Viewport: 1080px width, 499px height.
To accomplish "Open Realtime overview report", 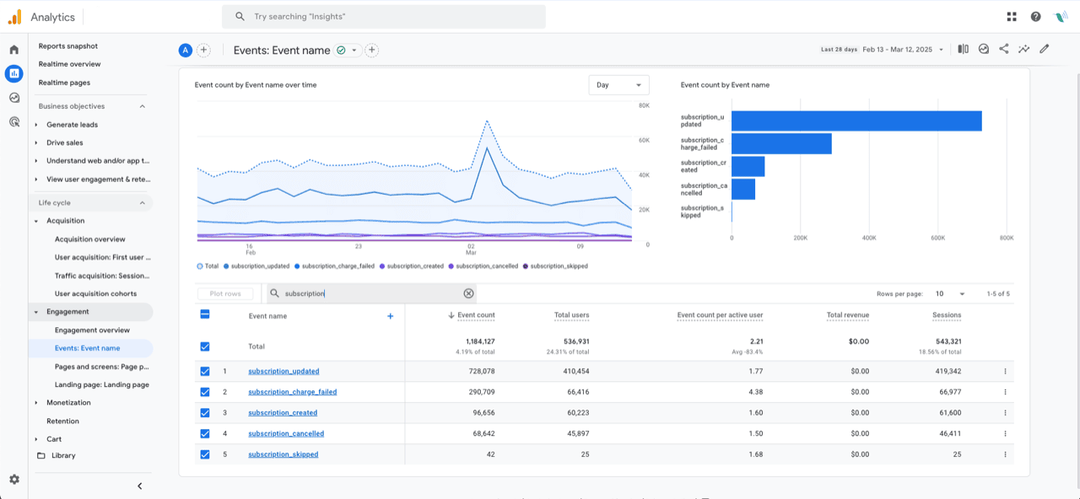I will coord(69,64).
